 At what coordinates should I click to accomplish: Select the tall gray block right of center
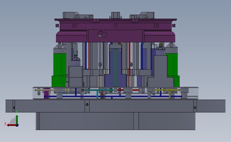[x=160, y=71]
